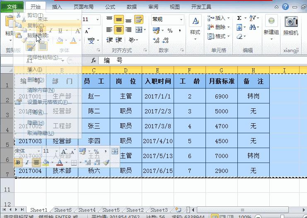The image size is (307, 218).
Task: Expand the Sort & Filter dropdown arrow
Action: coord(258,18)
